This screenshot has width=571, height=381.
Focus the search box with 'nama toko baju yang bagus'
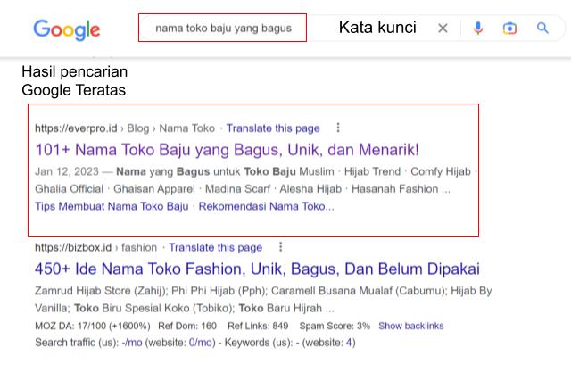coord(222,28)
